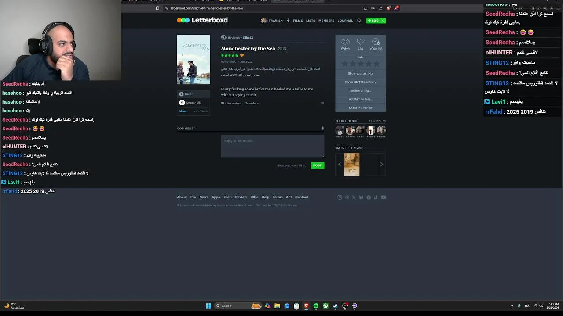Click the Year in Review footer link
563x316 pixels.
[235, 197]
